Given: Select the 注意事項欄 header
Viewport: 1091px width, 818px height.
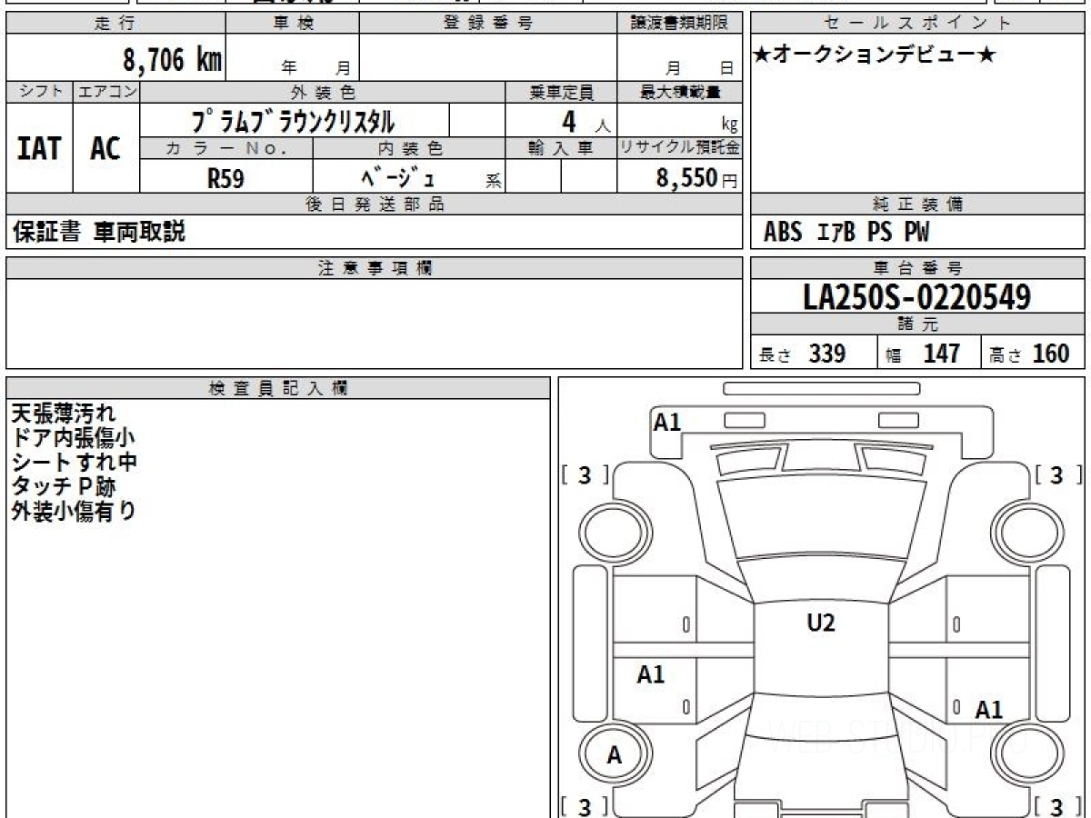Looking at the screenshot, I should pyautogui.click(x=374, y=268).
